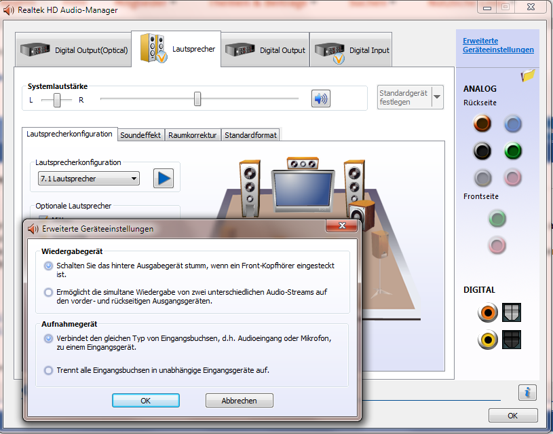Click the green Frontseite jack

497,218
